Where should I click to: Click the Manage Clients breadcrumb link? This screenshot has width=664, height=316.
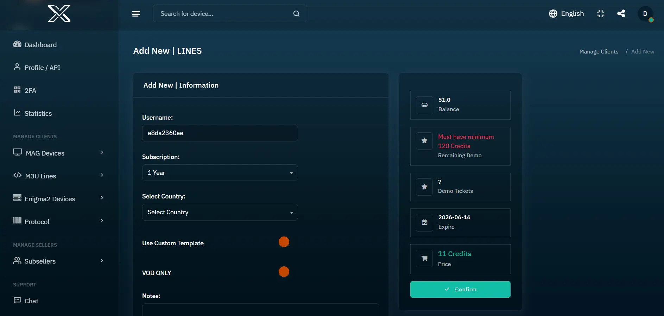(x=599, y=52)
